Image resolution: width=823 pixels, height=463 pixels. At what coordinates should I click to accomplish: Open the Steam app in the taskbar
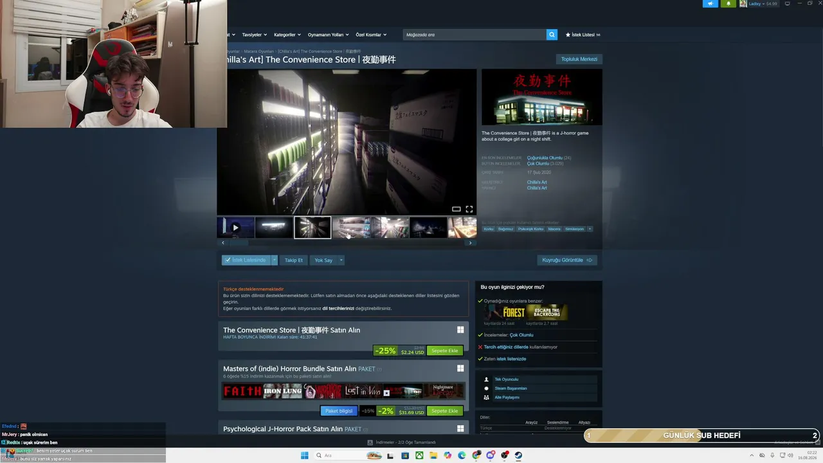point(518,455)
